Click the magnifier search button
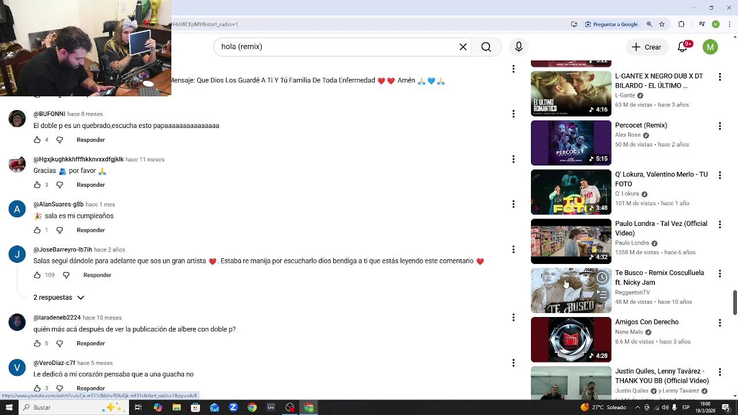The image size is (738, 415). (486, 47)
